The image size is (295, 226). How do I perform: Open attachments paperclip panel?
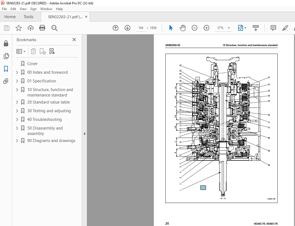point(6,81)
